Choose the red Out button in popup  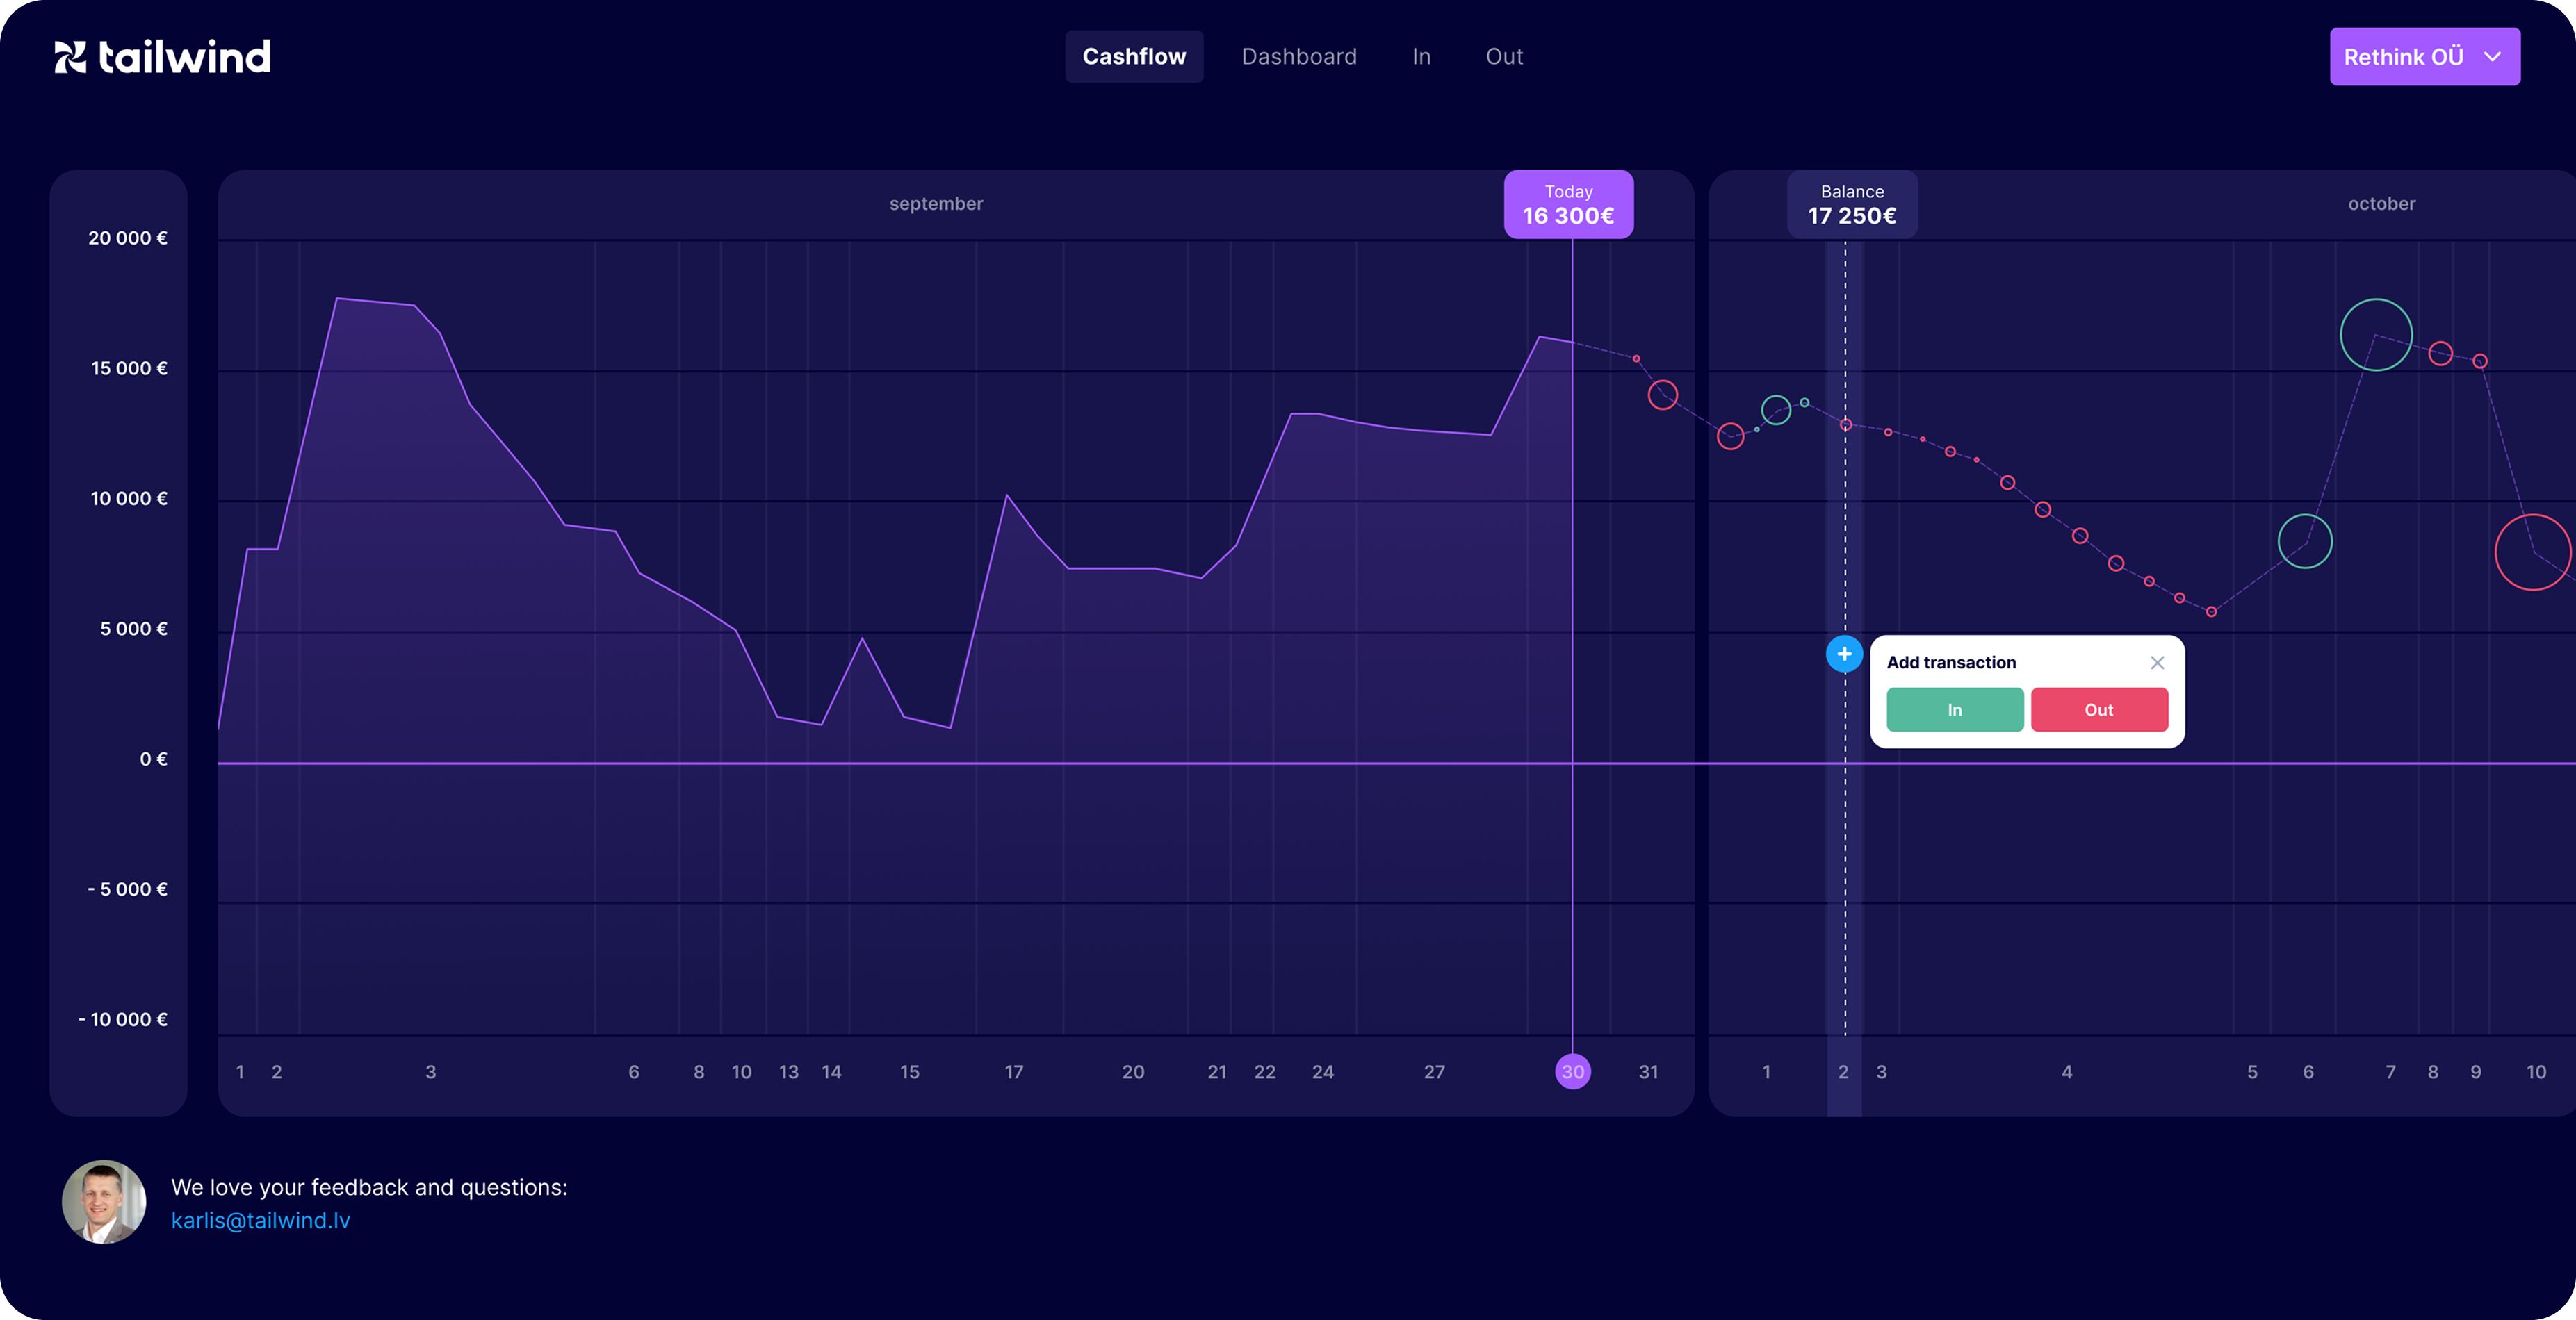[2099, 711]
